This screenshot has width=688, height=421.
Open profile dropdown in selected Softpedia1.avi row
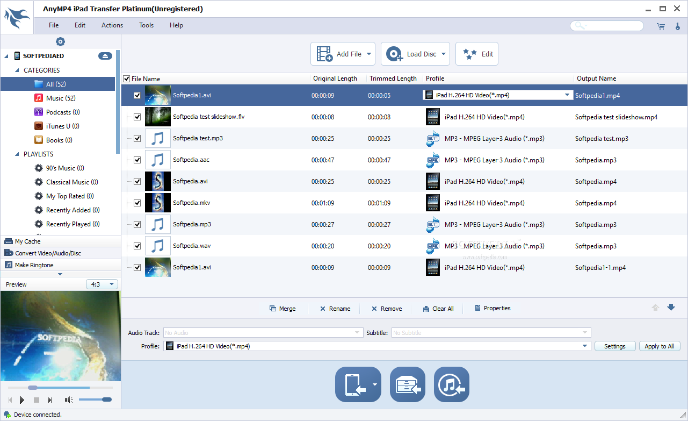point(567,95)
